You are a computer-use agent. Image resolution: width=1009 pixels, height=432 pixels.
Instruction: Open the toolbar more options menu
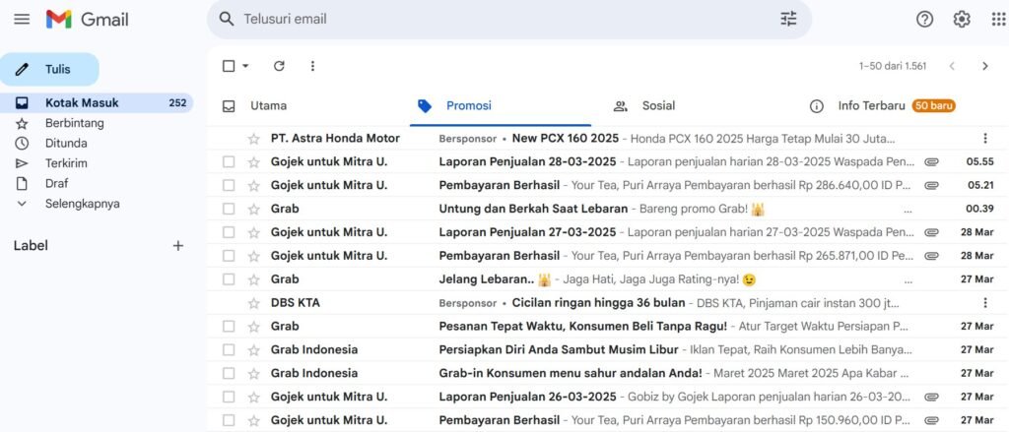[312, 66]
